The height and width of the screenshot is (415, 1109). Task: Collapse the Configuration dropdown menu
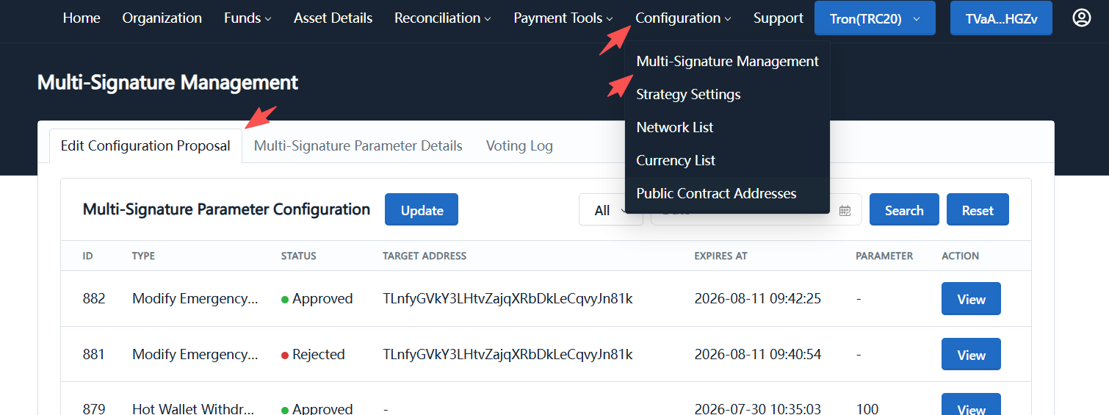click(683, 18)
